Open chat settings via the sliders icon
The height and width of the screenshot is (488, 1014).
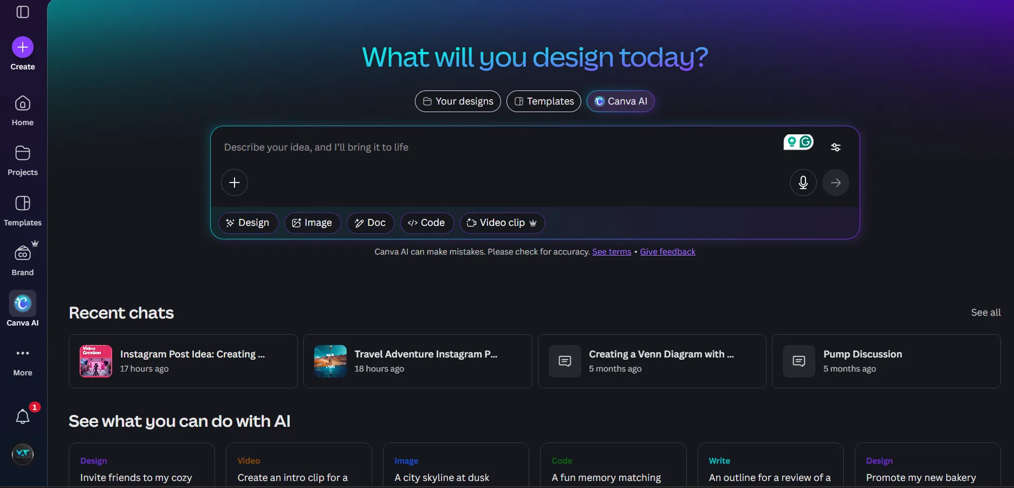(x=836, y=147)
